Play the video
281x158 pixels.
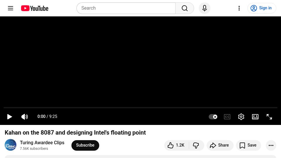[9, 117]
